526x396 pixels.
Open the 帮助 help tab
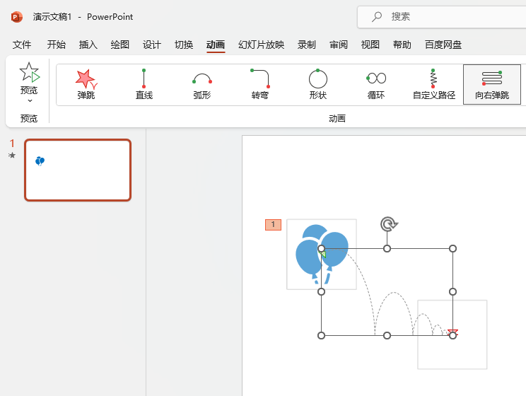coord(402,45)
